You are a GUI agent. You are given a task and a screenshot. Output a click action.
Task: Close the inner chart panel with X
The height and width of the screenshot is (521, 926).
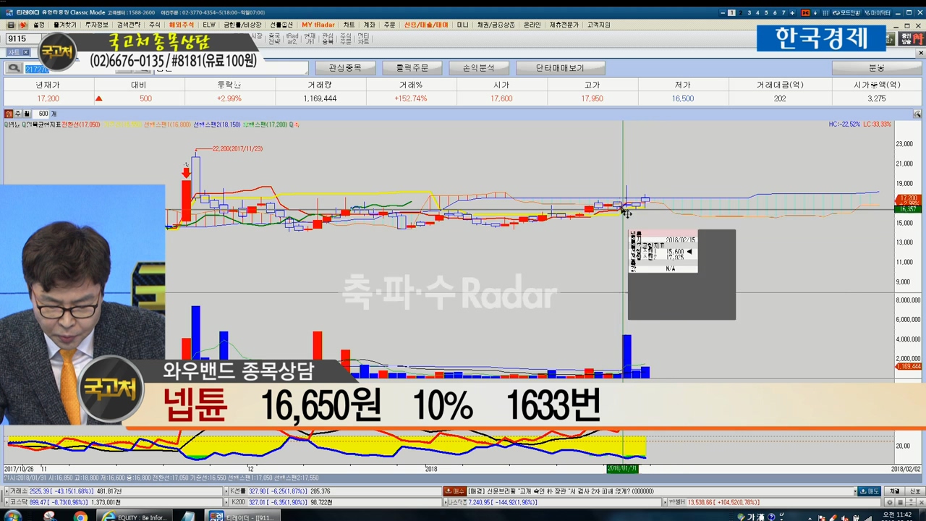pyautogui.click(x=921, y=53)
